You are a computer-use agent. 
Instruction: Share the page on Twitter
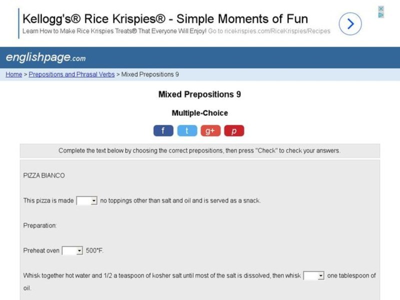point(187,131)
